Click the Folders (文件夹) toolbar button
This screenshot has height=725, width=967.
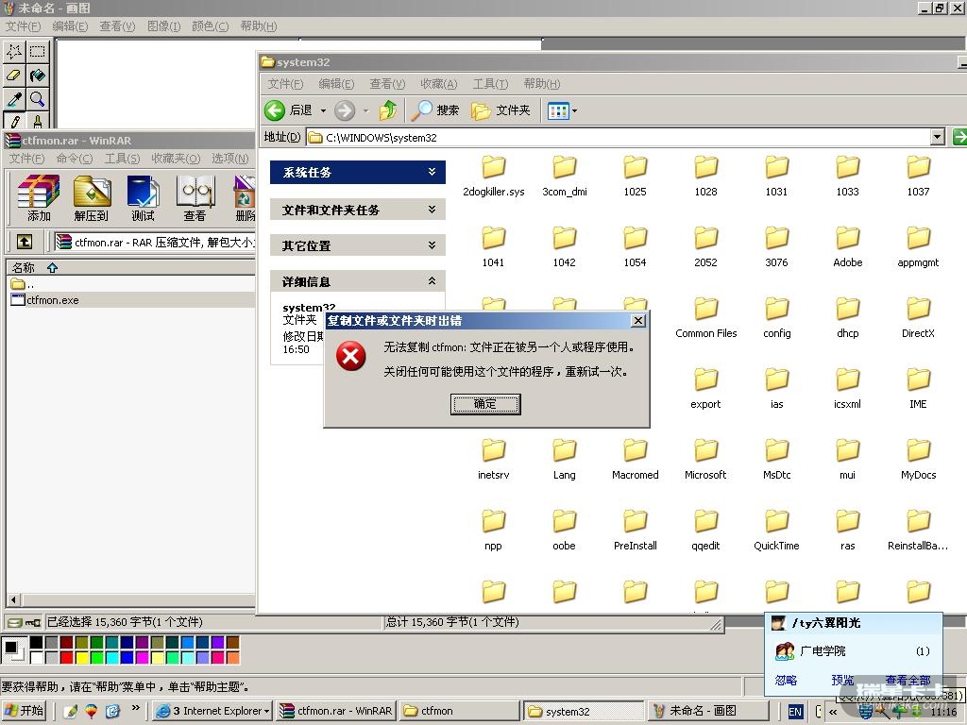tap(500, 110)
